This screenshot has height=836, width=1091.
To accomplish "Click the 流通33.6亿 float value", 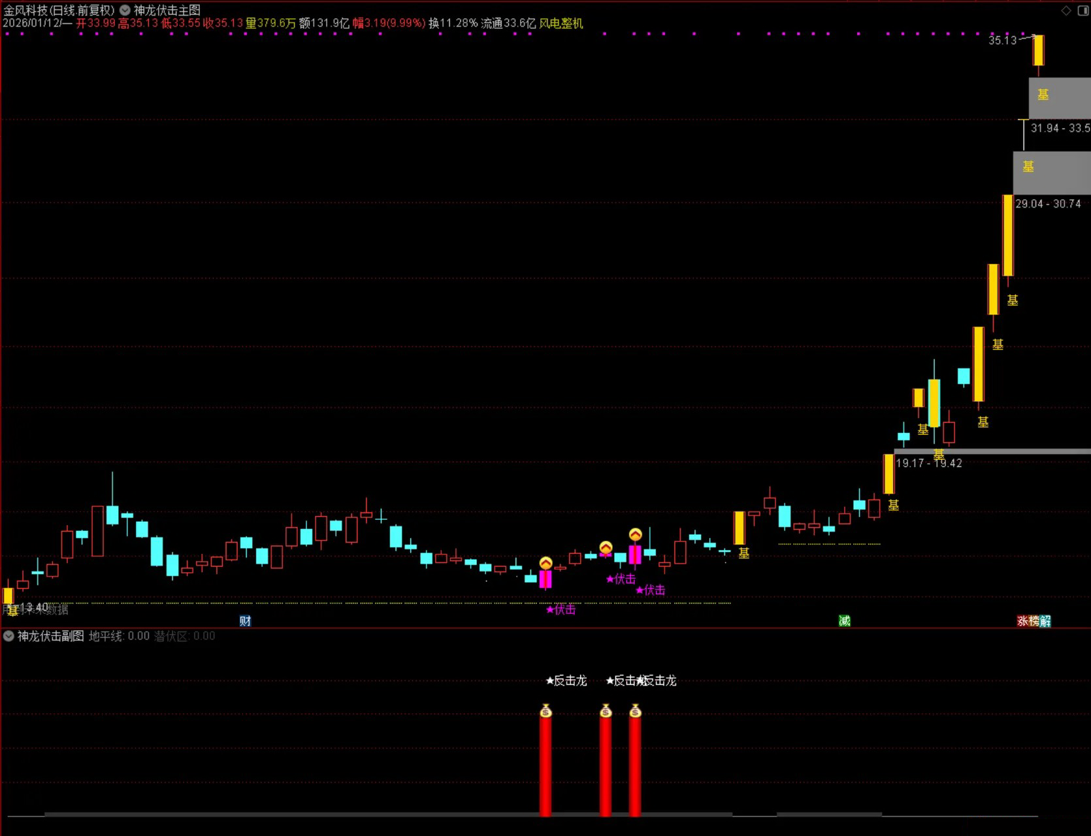I will [508, 24].
